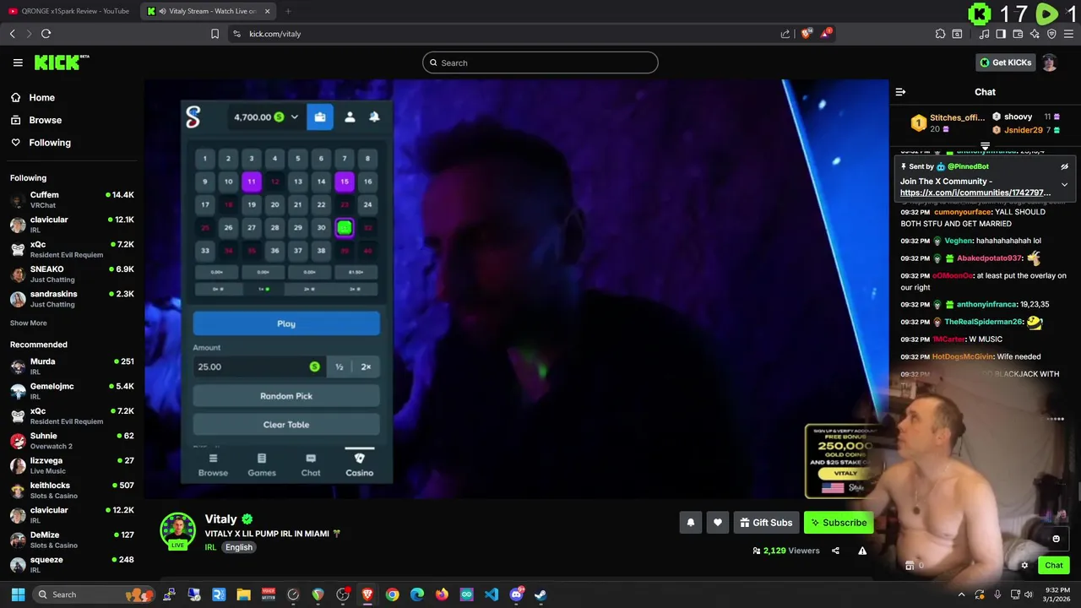The width and height of the screenshot is (1081, 608).
Task: Open recommended channel DeMize
Action: 72,540
